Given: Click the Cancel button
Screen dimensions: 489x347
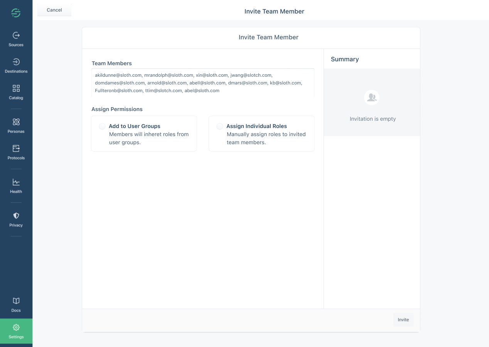Looking at the screenshot, I should pyautogui.click(x=54, y=10).
